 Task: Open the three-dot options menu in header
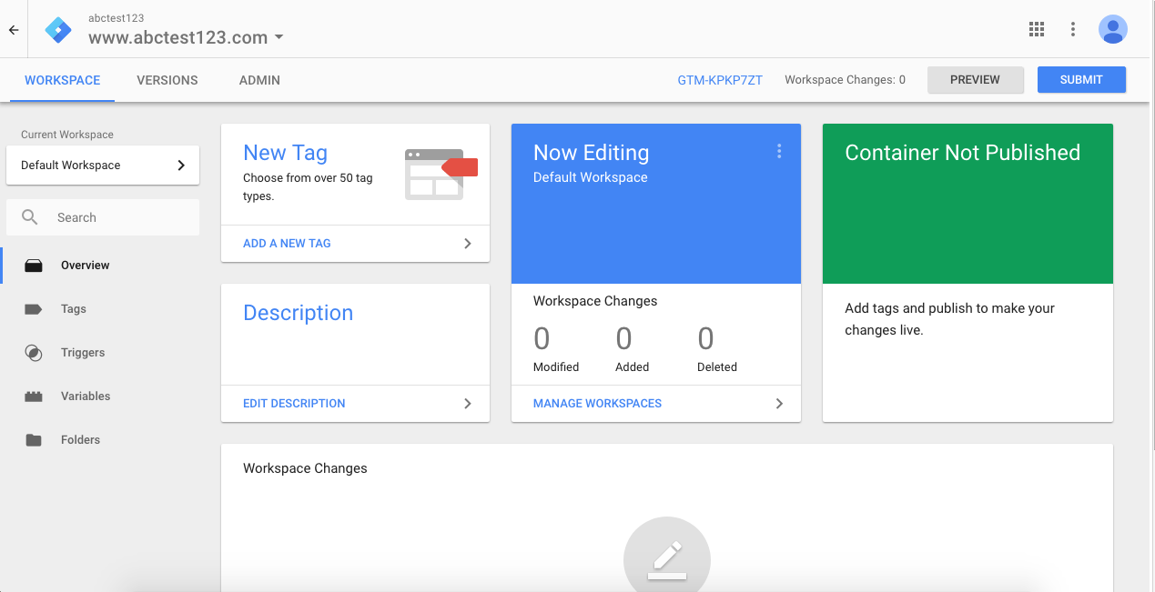click(x=1073, y=29)
